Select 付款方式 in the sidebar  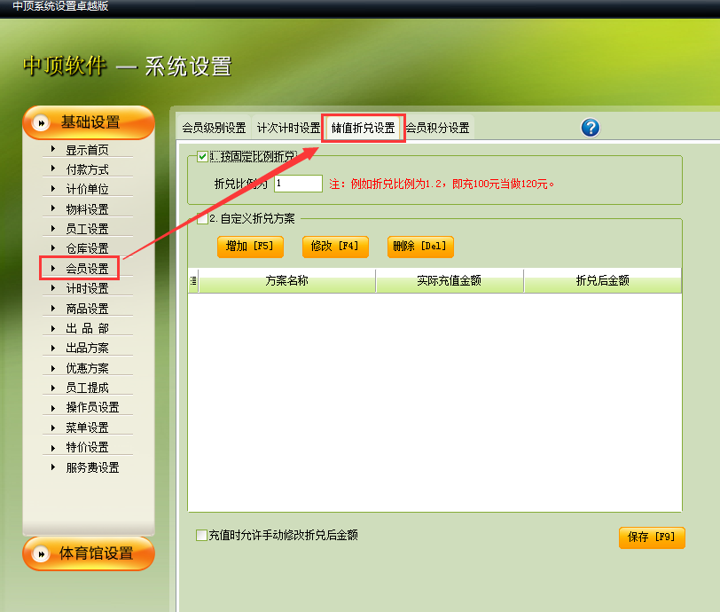point(87,169)
